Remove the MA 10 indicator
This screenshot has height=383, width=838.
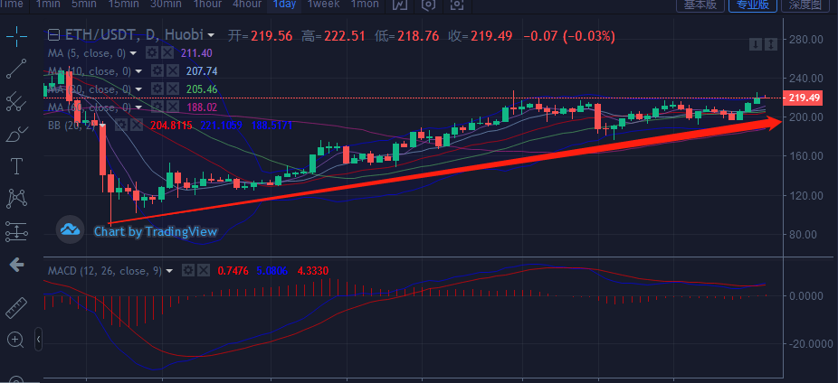[172, 70]
